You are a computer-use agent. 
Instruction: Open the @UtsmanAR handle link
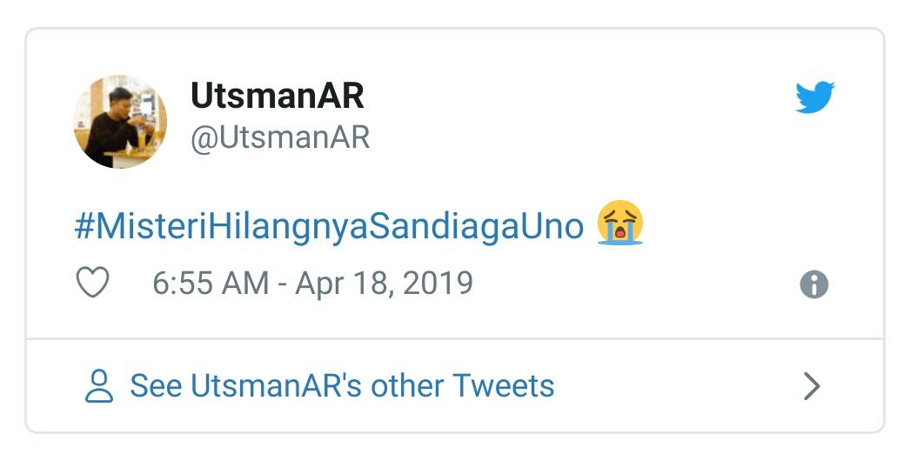[x=280, y=137]
